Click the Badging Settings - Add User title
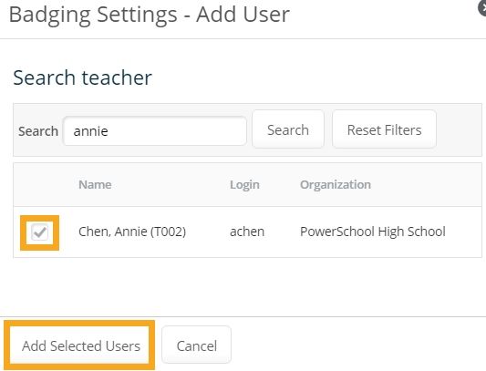This screenshot has width=486, height=371. [150, 15]
